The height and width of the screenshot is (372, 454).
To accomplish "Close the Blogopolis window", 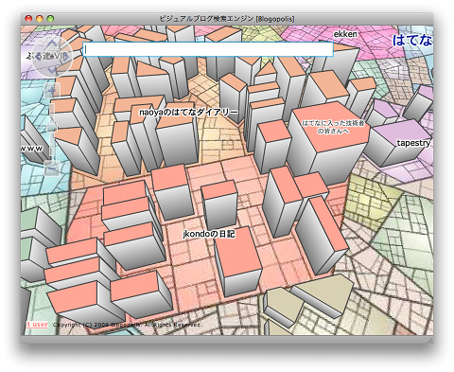I will pyautogui.click(x=28, y=19).
